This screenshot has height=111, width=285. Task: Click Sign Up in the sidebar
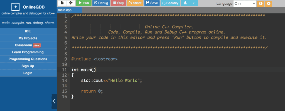pos(28,66)
